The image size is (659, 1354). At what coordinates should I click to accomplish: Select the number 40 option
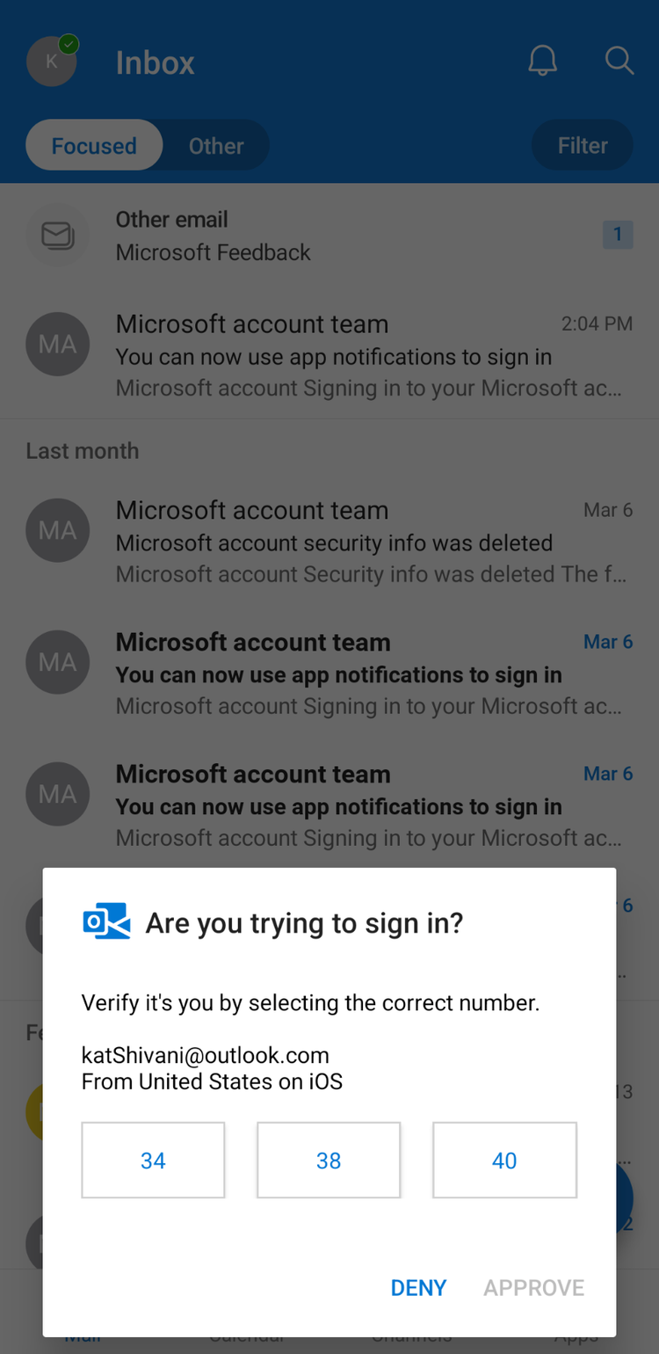(503, 1160)
